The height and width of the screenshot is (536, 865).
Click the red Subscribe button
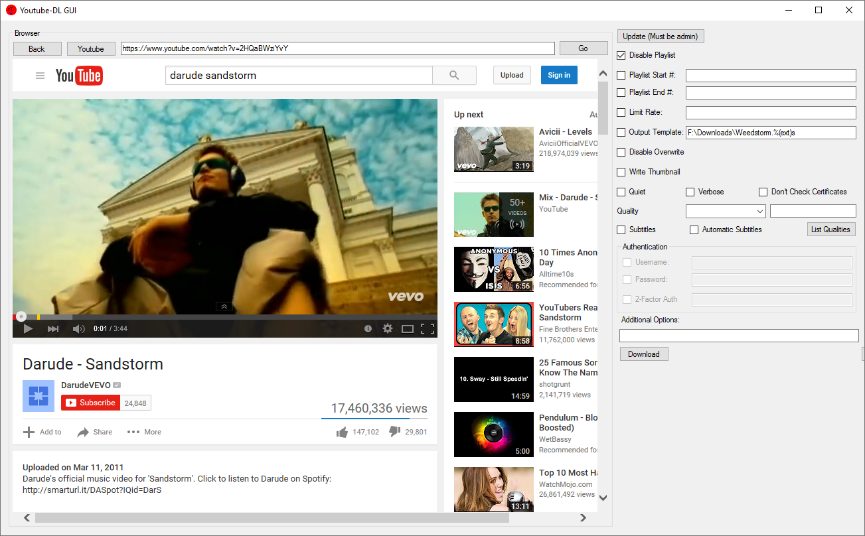tap(91, 403)
